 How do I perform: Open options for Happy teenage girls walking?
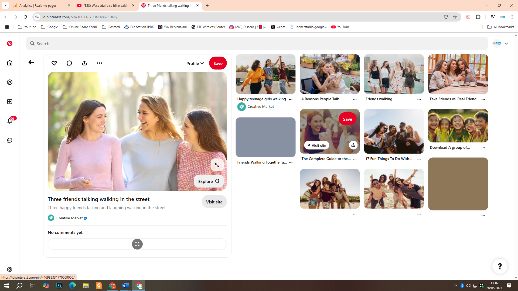pyautogui.click(x=291, y=99)
